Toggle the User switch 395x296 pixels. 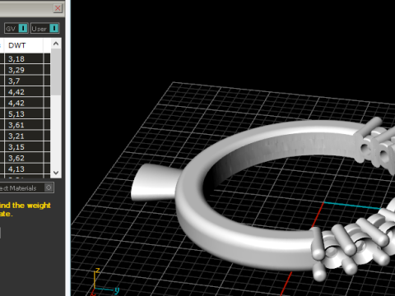44,28
